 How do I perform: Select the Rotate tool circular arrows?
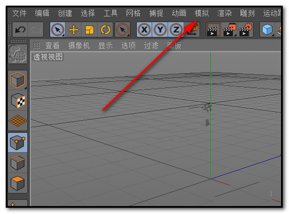[105, 30]
